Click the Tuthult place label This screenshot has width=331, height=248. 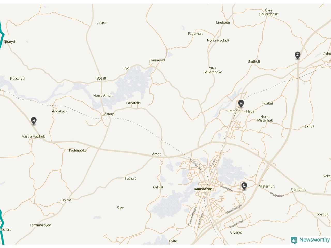pos(130,178)
